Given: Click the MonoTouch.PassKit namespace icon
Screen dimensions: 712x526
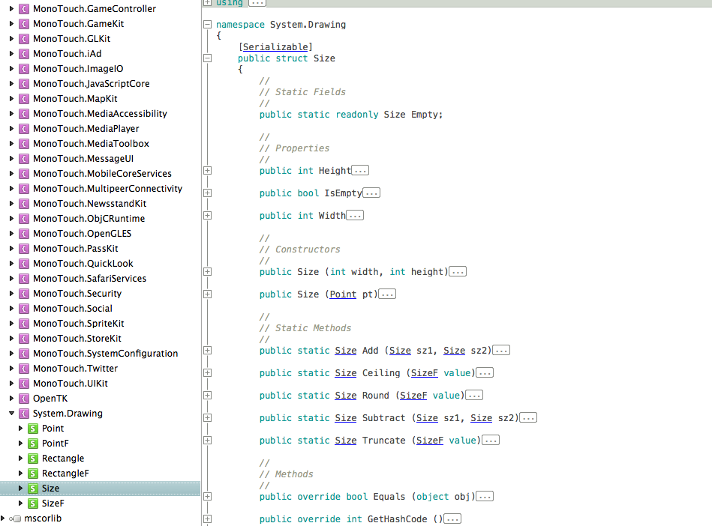Looking at the screenshot, I should 24,248.
